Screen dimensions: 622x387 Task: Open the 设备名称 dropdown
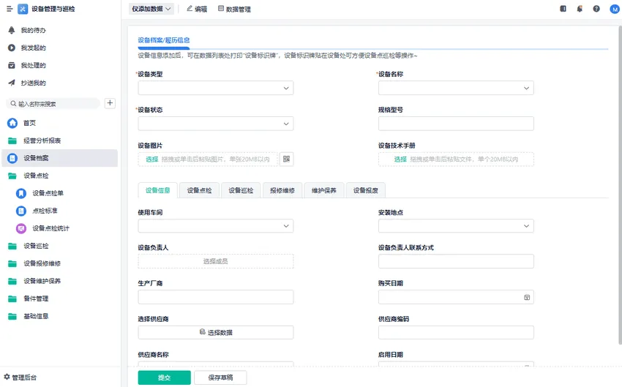click(x=456, y=88)
